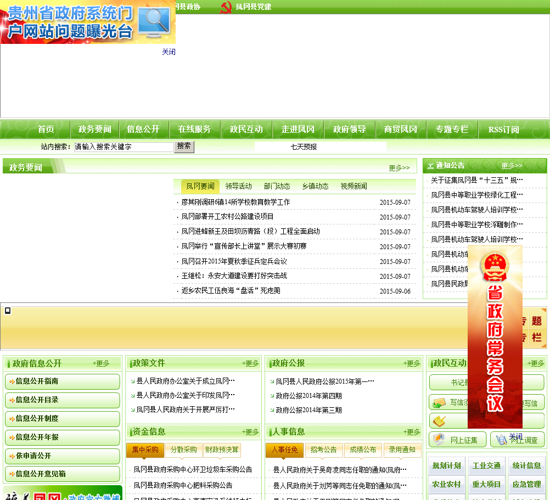
Task: Click 信息公开目录 button
Action: 63,400
